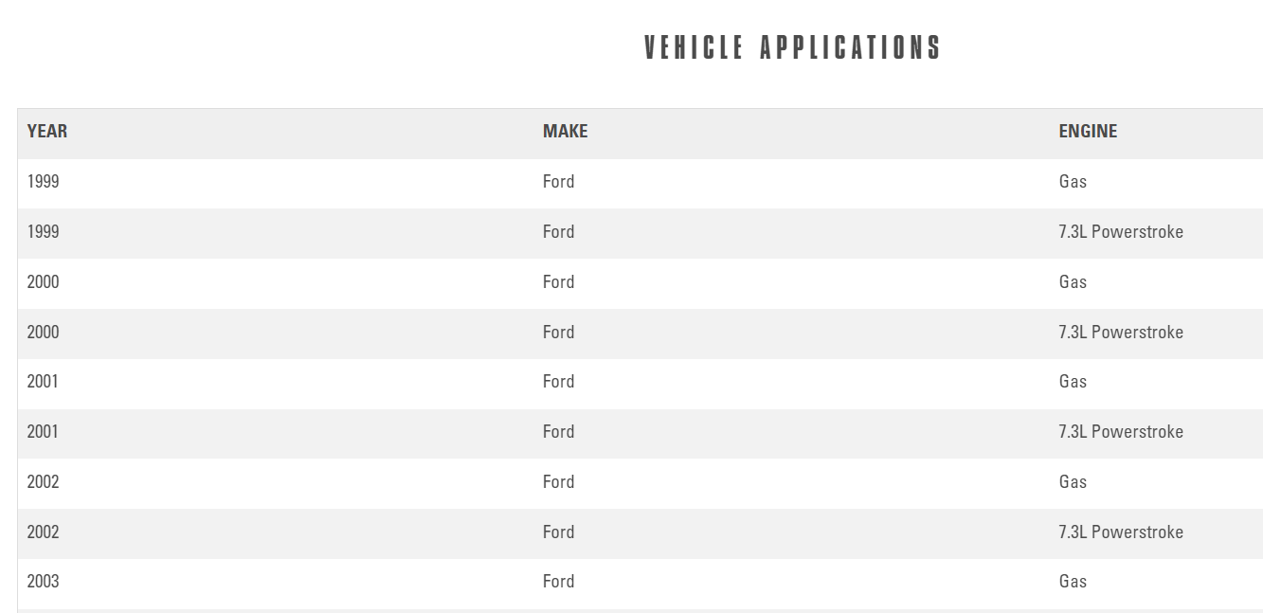Select the Gas engine cell for 1999
1263x613 pixels.
1073,182
